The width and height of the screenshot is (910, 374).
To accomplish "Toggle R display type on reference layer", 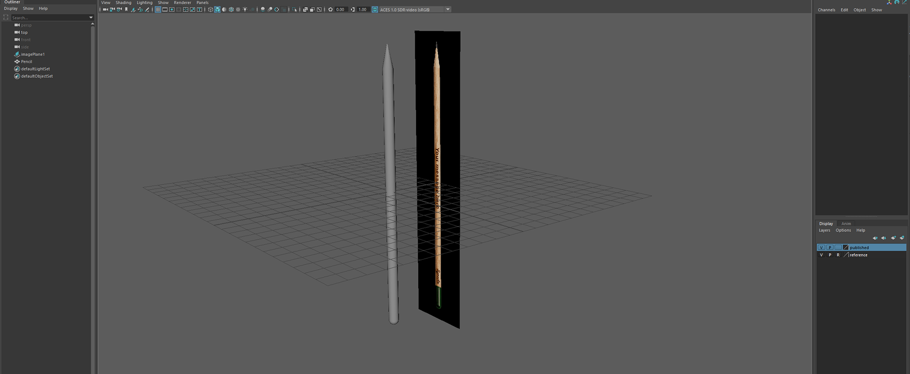I will pyautogui.click(x=838, y=255).
